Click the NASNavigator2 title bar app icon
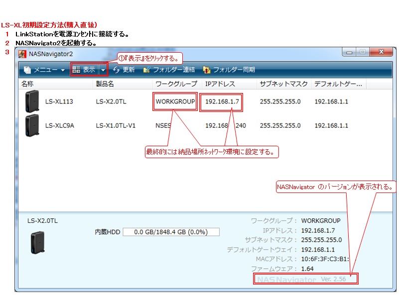The height and width of the screenshot is (298, 406). (22, 54)
